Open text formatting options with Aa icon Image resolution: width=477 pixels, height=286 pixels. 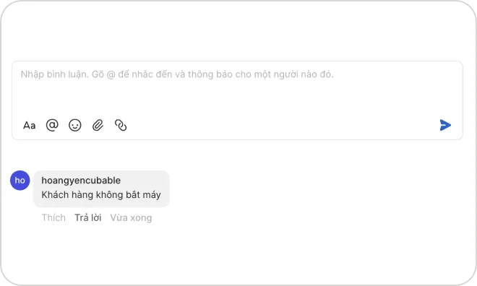[x=29, y=125]
